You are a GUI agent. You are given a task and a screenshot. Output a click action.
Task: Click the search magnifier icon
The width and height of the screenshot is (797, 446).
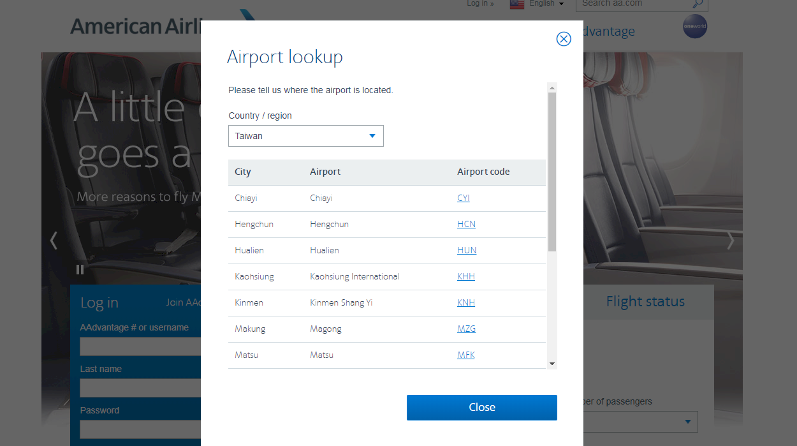pyautogui.click(x=698, y=4)
